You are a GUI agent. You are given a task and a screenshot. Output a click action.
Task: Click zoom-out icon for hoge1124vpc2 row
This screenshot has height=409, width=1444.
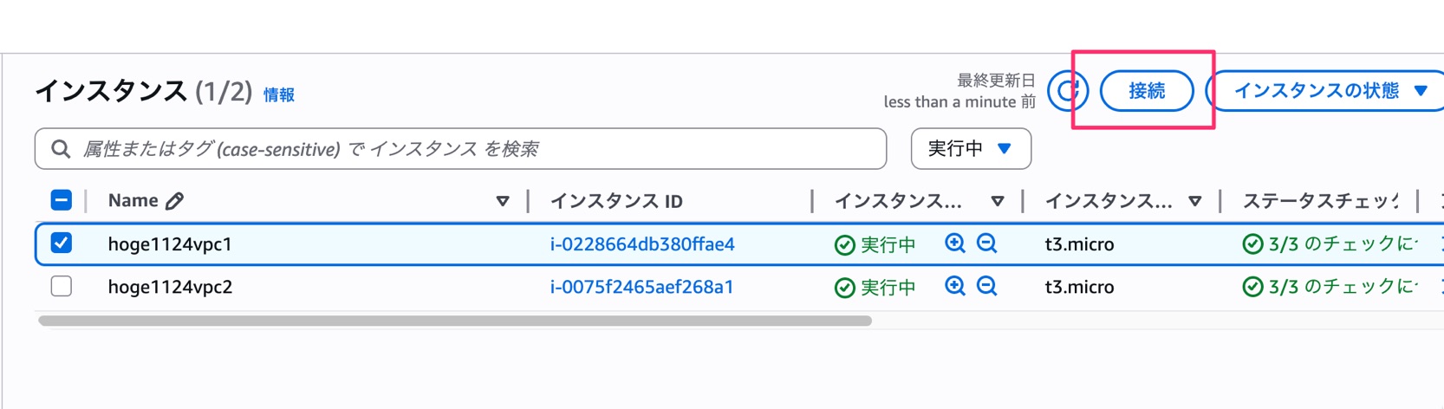tap(986, 286)
